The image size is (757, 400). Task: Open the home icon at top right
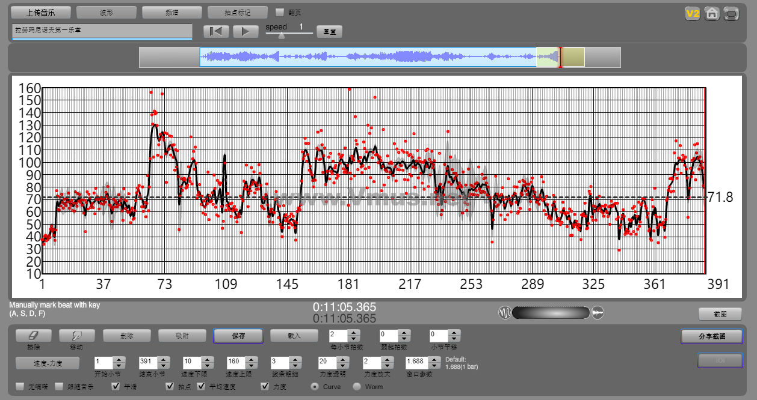pos(712,13)
